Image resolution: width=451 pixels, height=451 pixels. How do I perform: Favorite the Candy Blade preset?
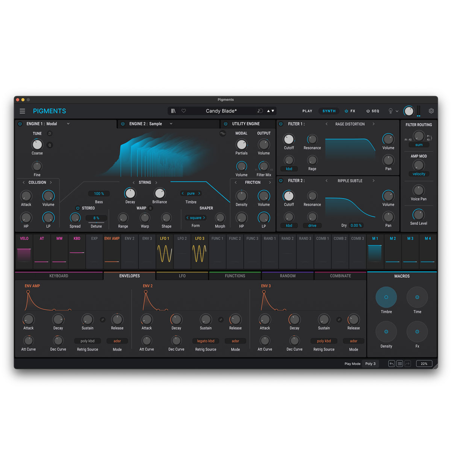pos(184,111)
